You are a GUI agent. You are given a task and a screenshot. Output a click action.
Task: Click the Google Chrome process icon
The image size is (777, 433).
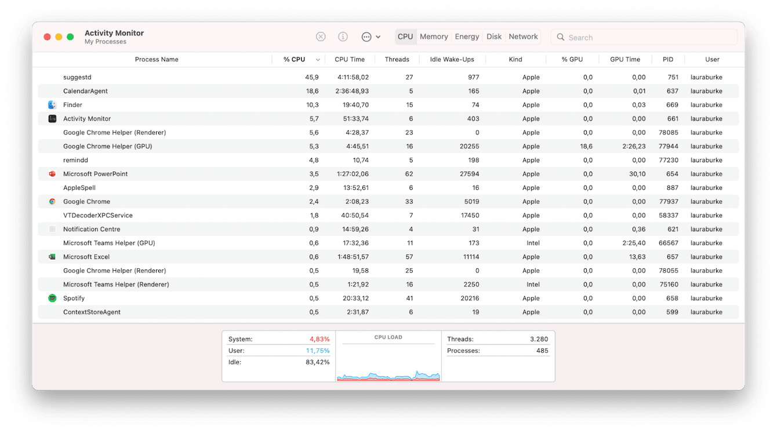[x=52, y=201]
